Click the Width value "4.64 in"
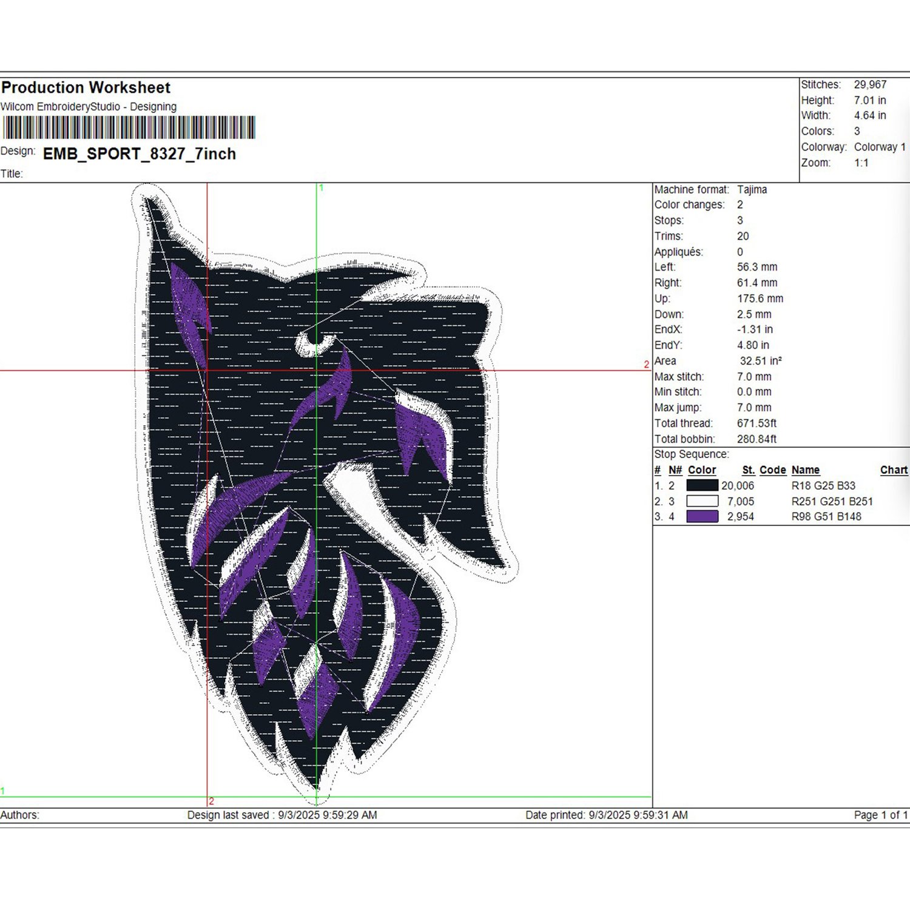 870,115
